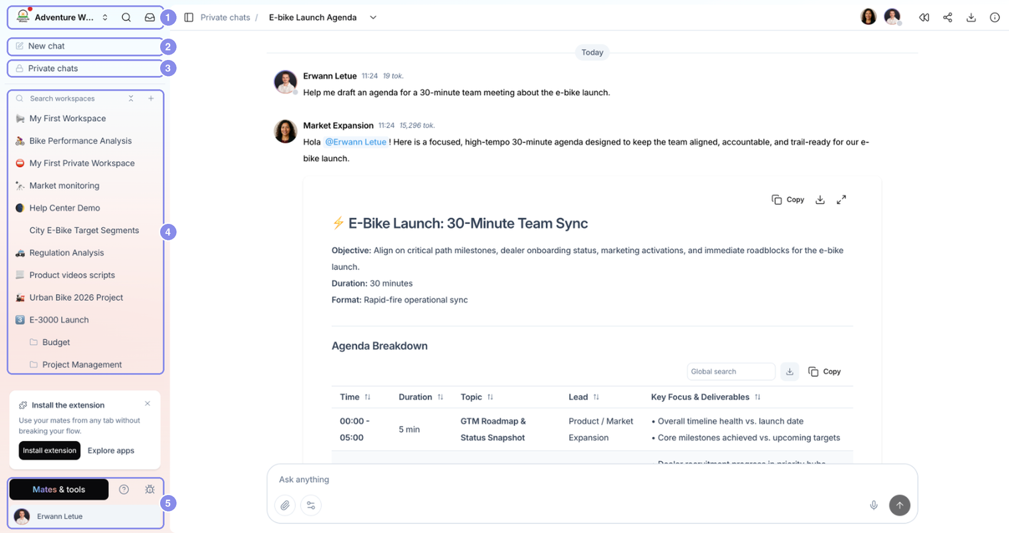Sort the table by Topic
This screenshot has width=1009, height=533.
[x=490, y=397]
